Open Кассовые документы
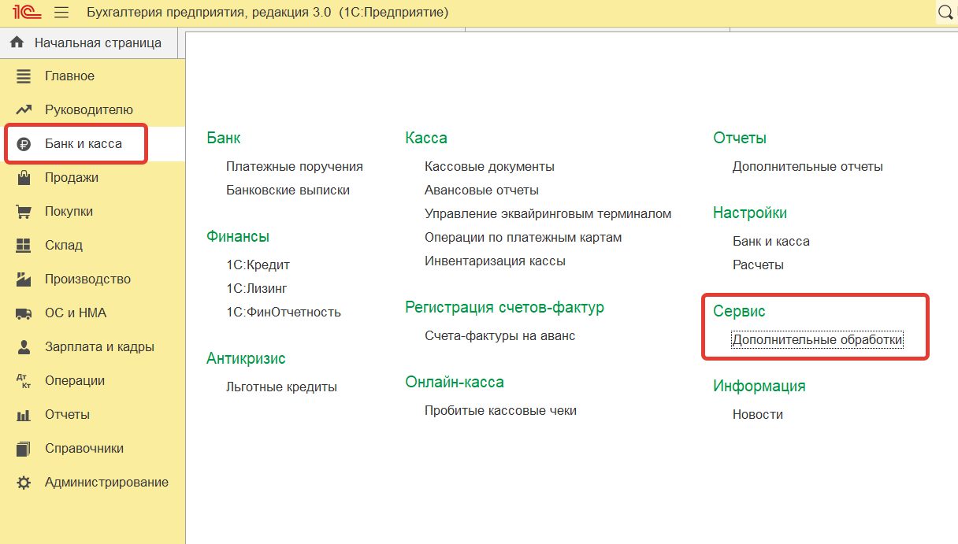Viewport: 958px width, 544px height. pos(489,167)
